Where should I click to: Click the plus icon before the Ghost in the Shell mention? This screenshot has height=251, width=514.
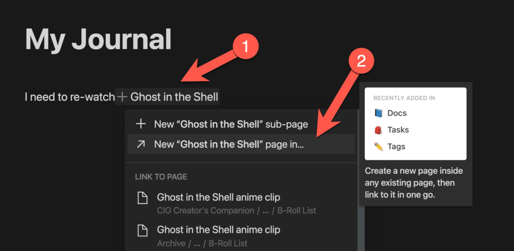(122, 97)
